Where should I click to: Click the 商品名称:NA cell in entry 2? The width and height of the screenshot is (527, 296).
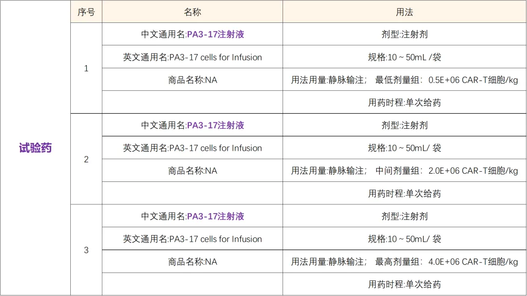tap(192, 171)
